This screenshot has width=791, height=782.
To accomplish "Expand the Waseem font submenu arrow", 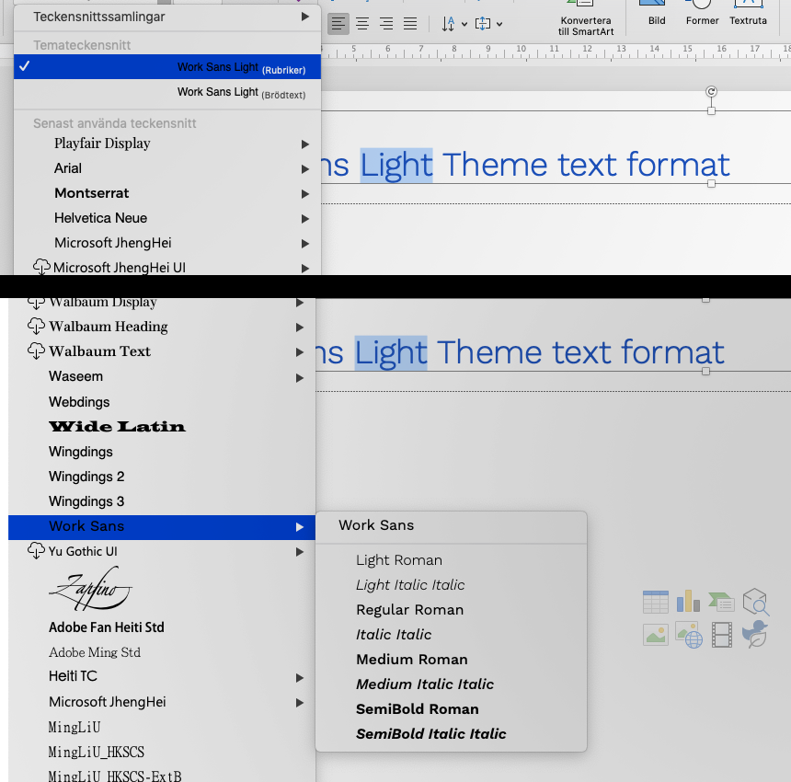I will [x=300, y=377].
